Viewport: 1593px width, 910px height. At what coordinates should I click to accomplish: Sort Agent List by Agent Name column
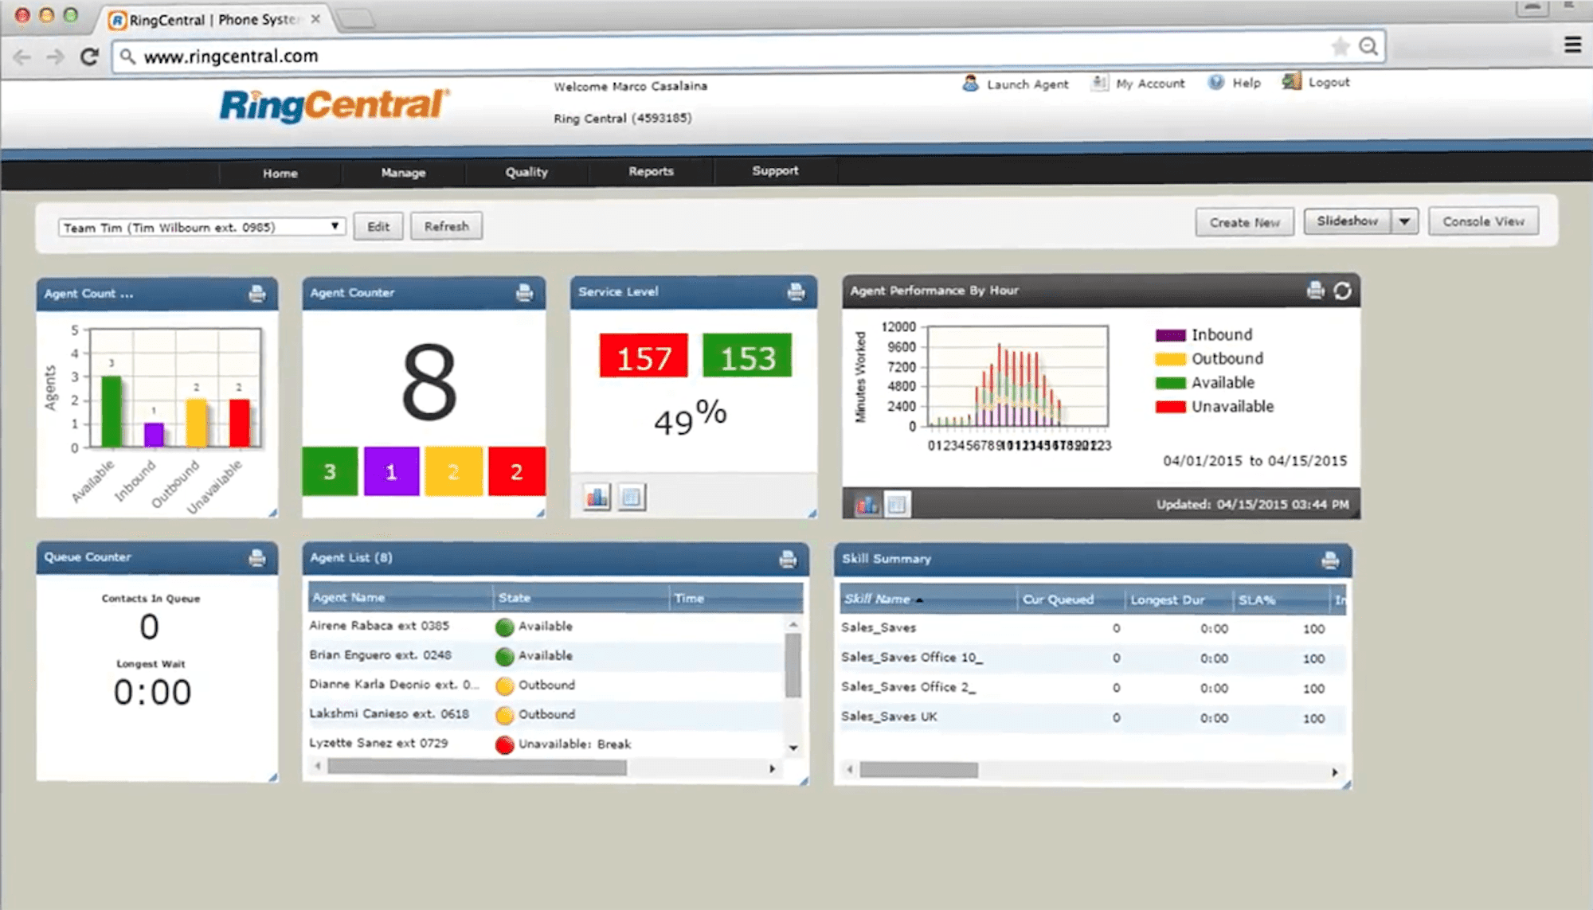click(x=401, y=597)
